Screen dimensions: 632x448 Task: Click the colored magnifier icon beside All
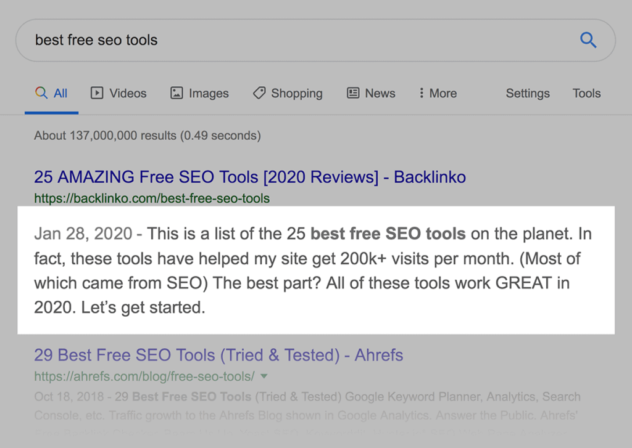41,93
